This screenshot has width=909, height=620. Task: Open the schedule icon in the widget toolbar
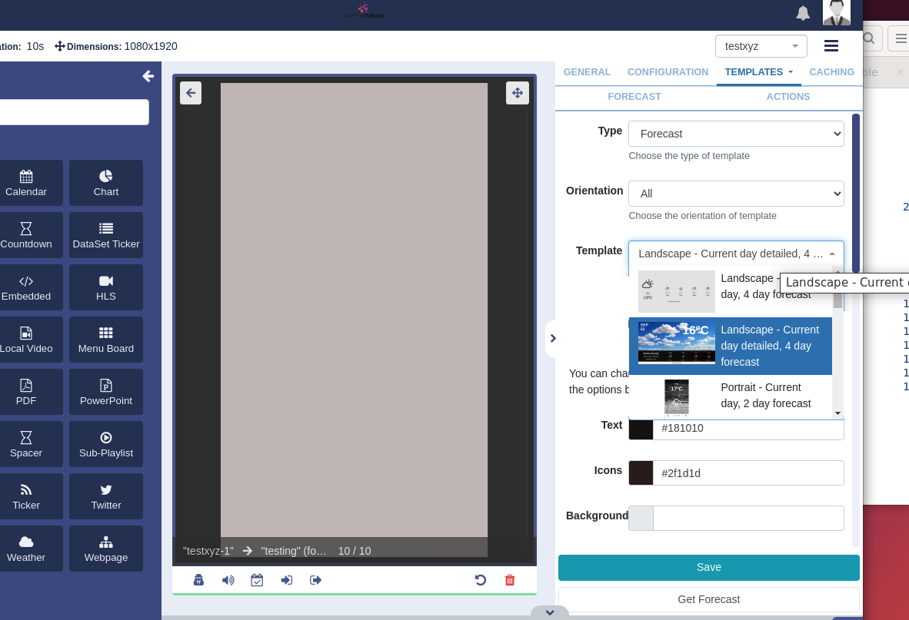(257, 580)
